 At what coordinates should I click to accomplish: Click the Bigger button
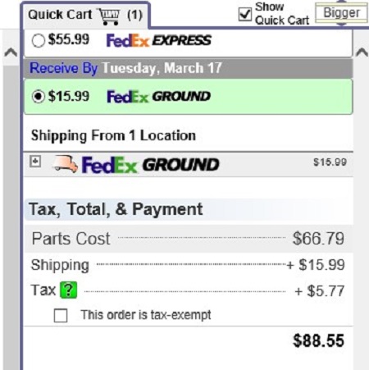[x=341, y=12]
